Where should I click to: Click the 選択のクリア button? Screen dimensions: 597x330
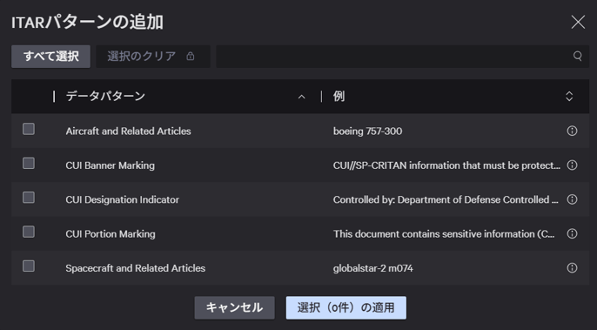(153, 57)
